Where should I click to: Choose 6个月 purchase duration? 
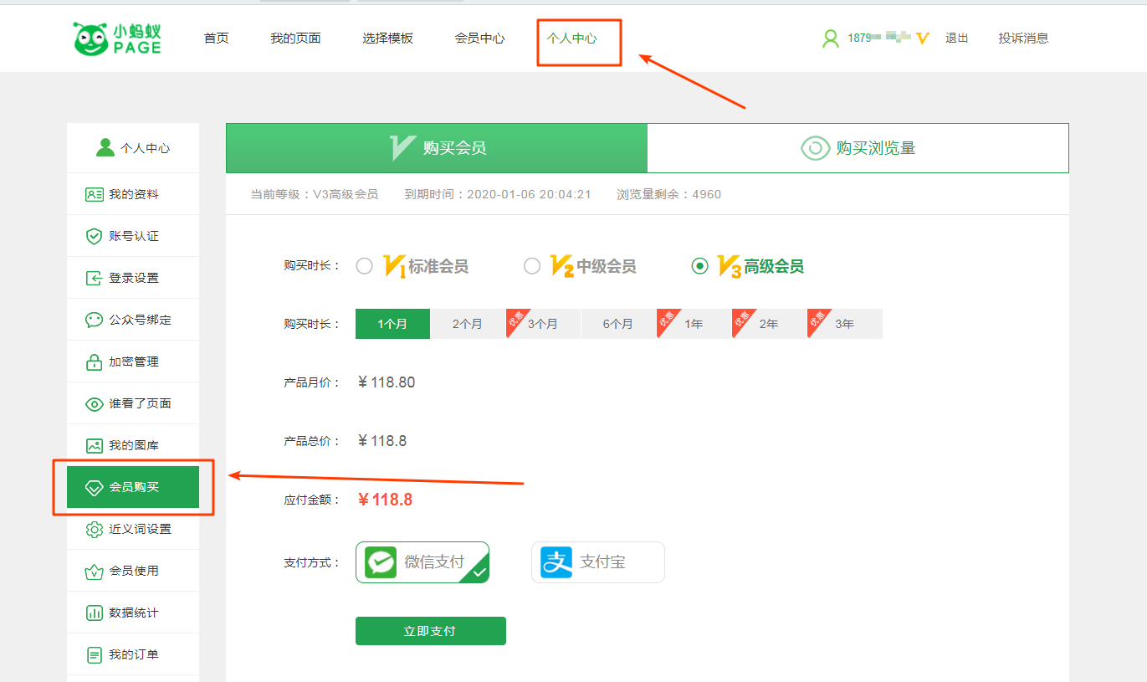[x=618, y=324]
